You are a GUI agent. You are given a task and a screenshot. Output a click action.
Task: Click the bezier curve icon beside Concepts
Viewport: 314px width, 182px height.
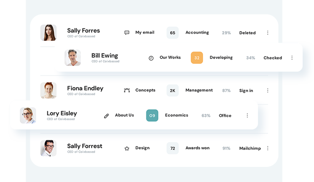tap(127, 91)
